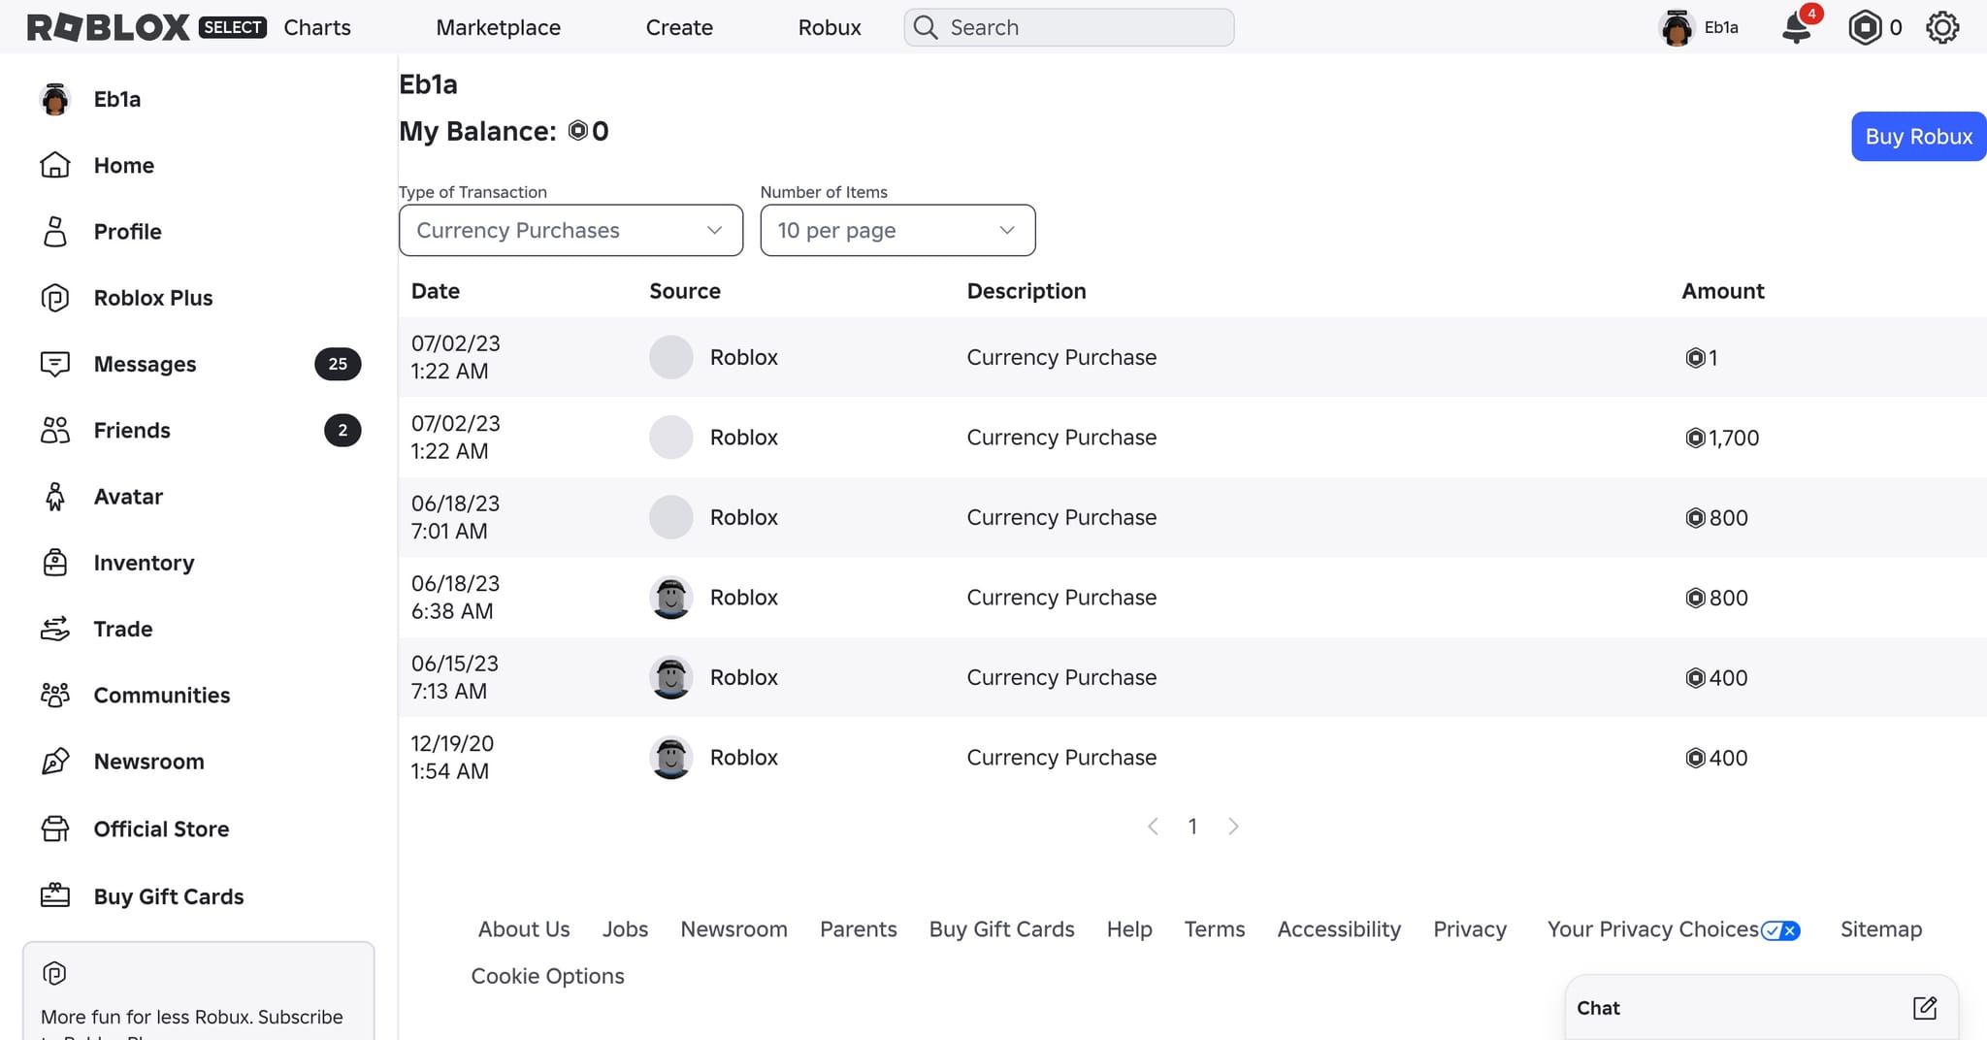
Task: Open the notifications bell icon
Action: (1797, 28)
